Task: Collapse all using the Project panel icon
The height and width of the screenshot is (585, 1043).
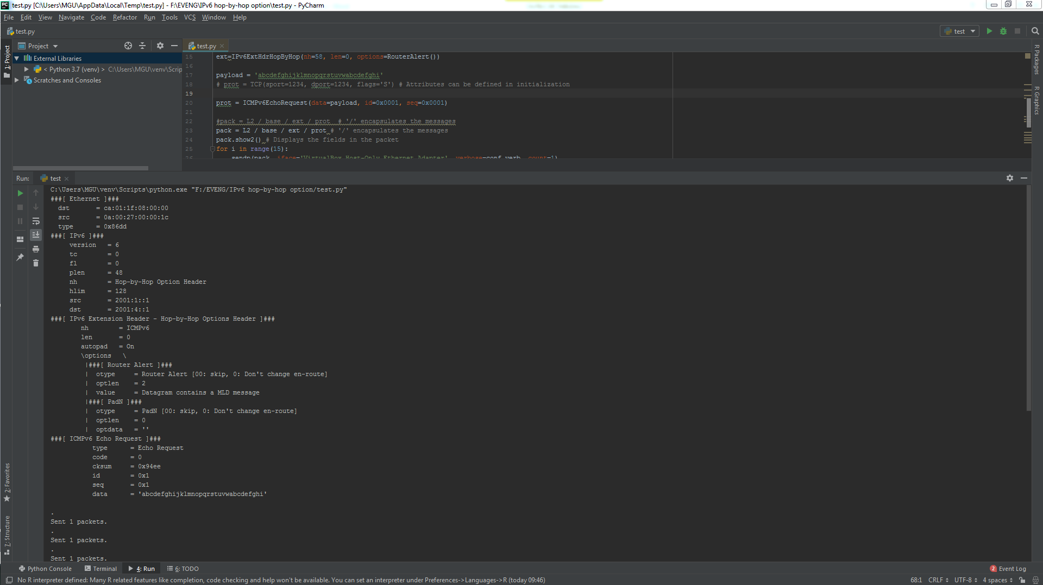Action: click(142, 46)
